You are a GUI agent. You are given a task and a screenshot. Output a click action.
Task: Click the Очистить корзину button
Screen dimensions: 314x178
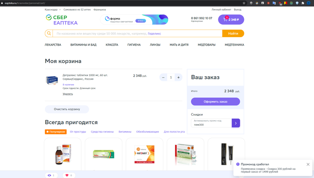click(67, 109)
